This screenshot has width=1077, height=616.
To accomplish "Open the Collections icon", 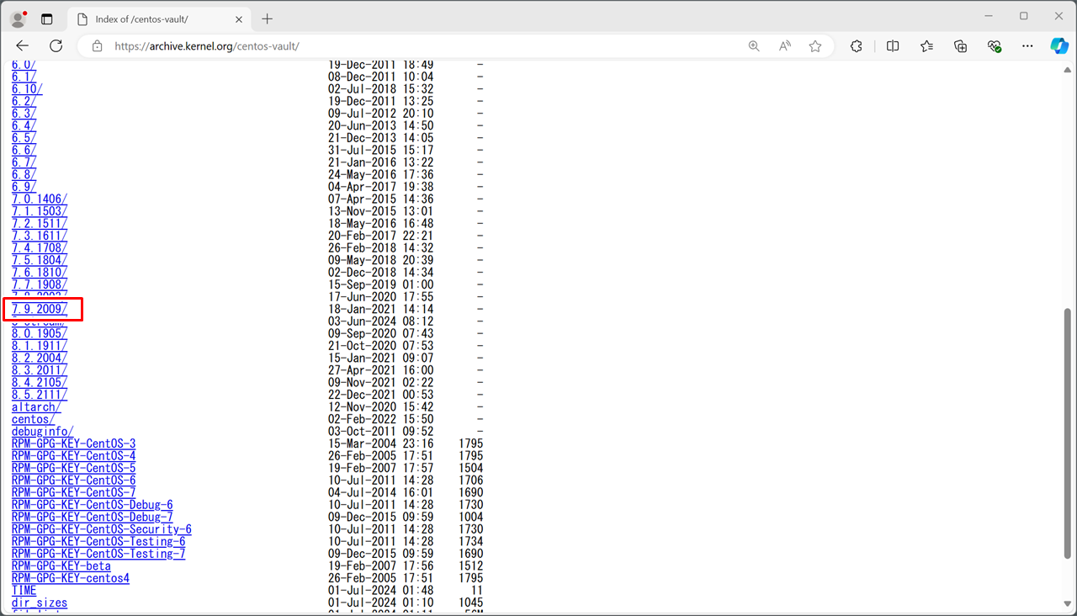I will (960, 46).
